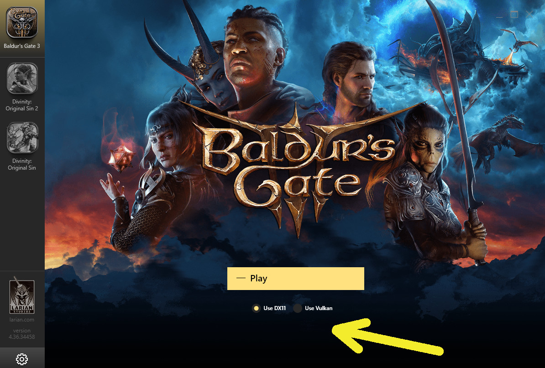Open the Divinity: Original Sin 2 icon
Image resolution: width=545 pixels, height=368 pixels.
coord(22,78)
